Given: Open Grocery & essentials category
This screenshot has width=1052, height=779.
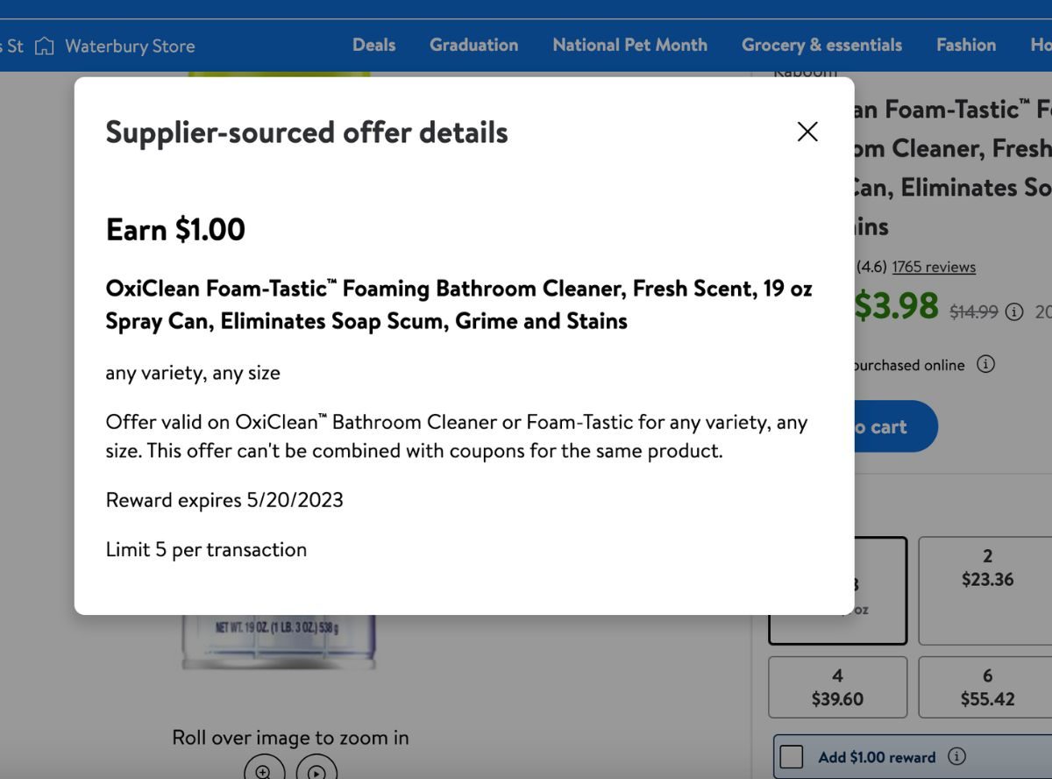Looking at the screenshot, I should 821,45.
